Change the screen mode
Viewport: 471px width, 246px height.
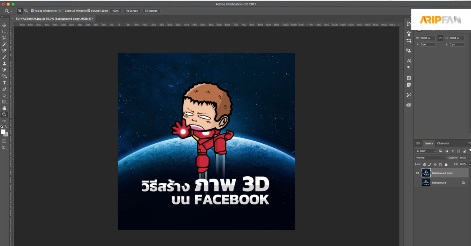coord(4,147)
